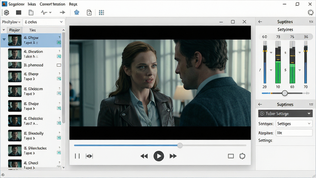Screen dimensions: 316x178
Task: Select the phemood list item
Action: point(33,65)
